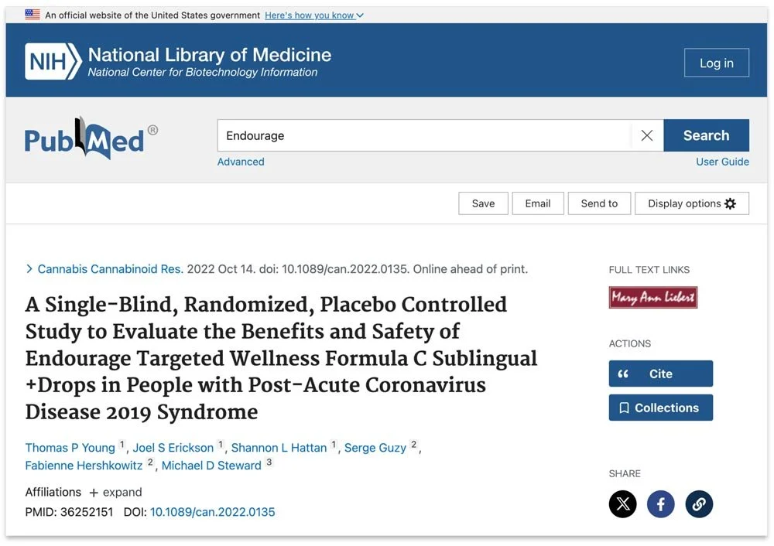The height and width of the screenshot is (546, 774).
Task: Click the article title heading
Action: point(282,358)
